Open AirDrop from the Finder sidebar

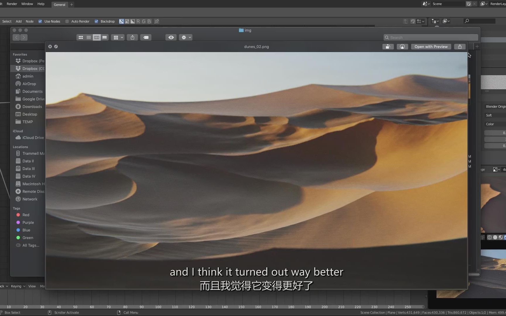coord(29,84)
